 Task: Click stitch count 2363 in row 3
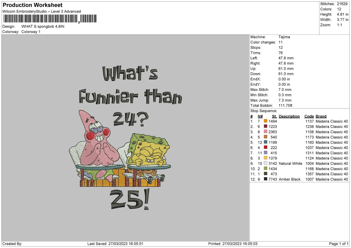(x=273, y=132)
